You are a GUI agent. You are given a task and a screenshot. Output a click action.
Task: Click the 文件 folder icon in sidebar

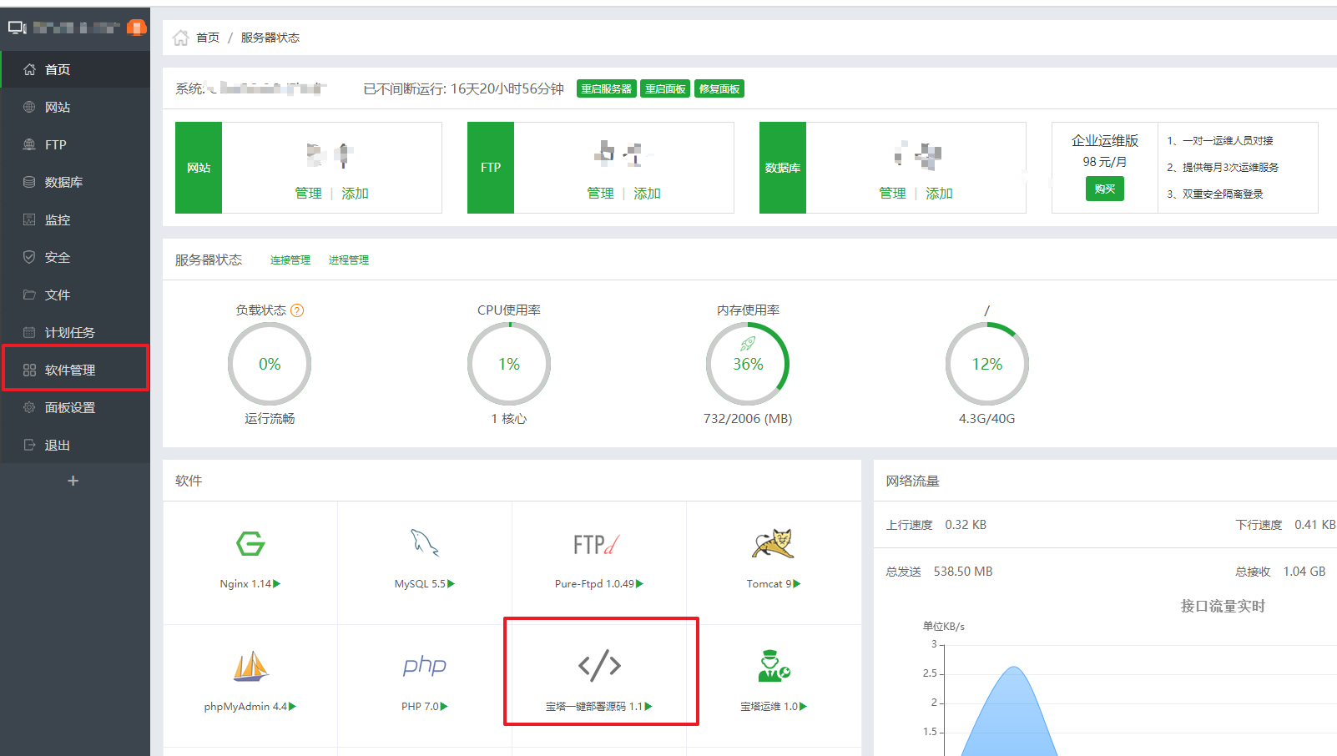coord(29,295)
